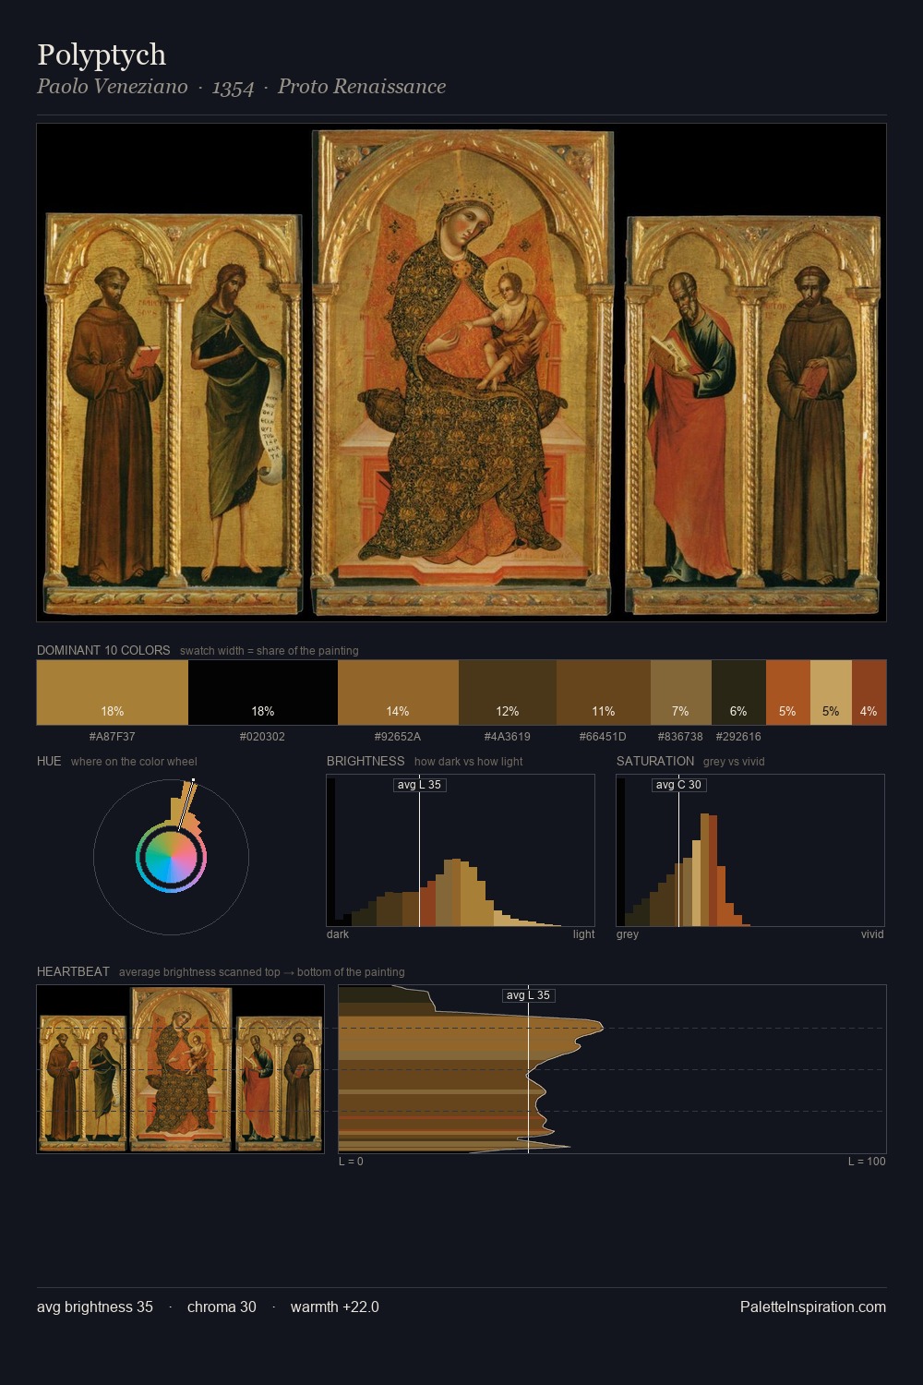Click hex code #836738 text

[680, 737]
